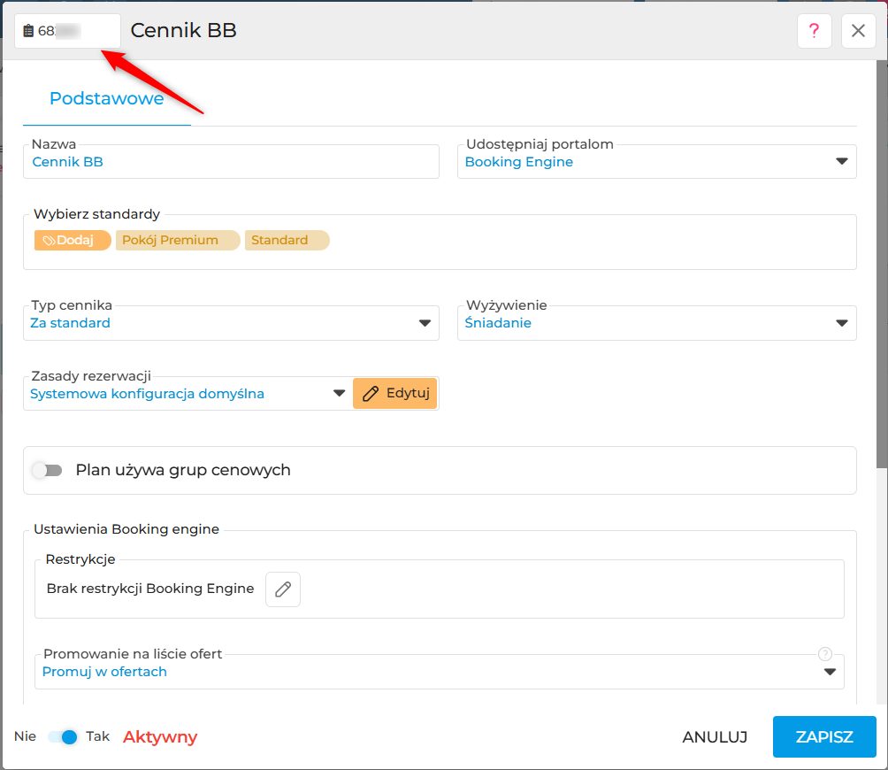This screenshot has width=888, height=770.
Task: Click the Dodaj standard tag button
Action: pos(73,240)
